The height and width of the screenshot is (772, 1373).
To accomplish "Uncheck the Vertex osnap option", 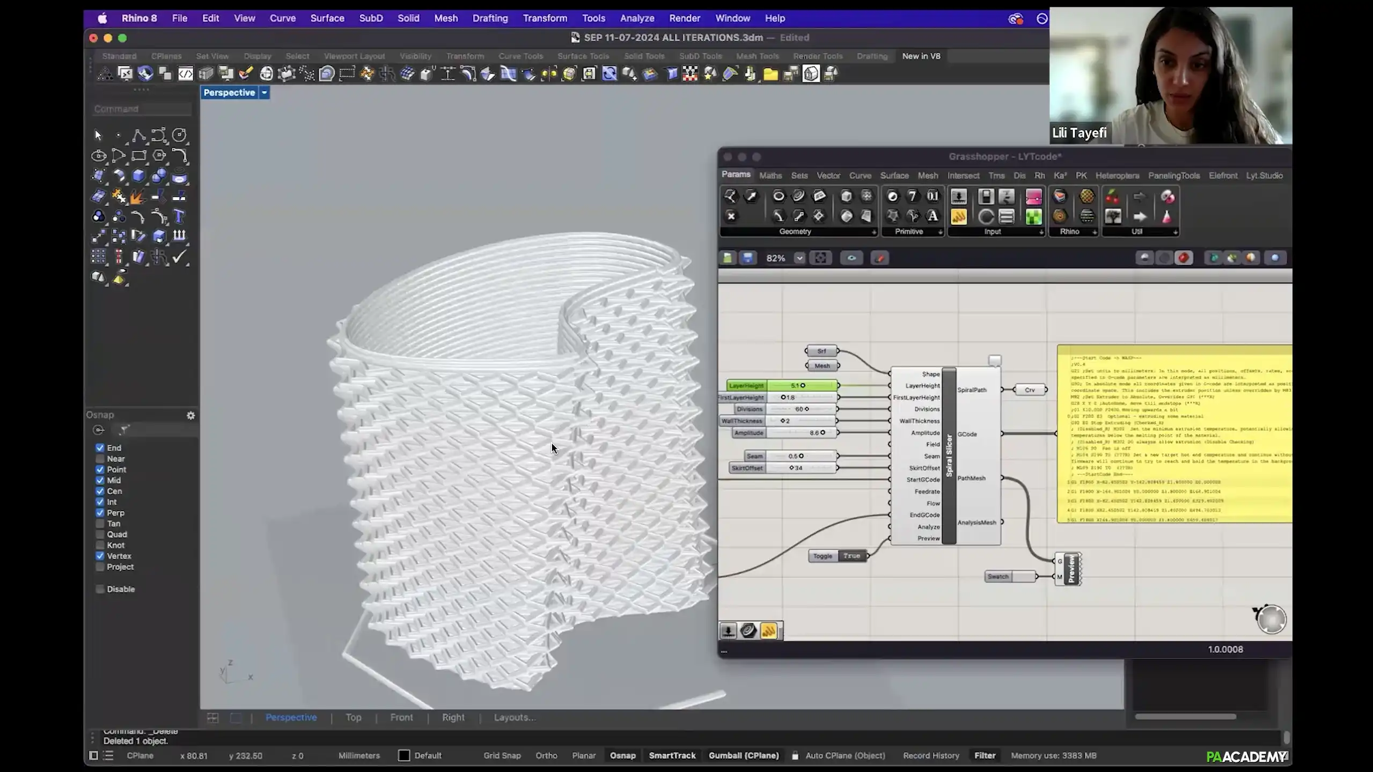I will [x=100, y=556].
